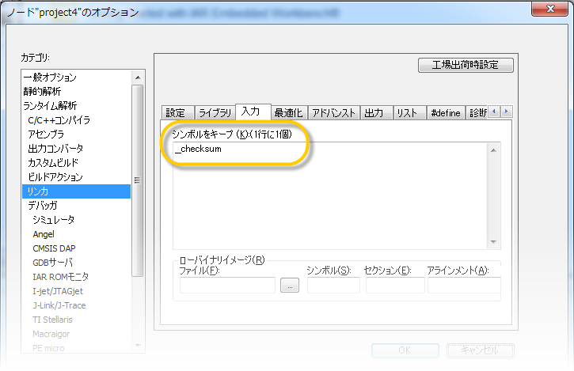
Task: Click into the keep symbols text box
Action: click(330, 195)
